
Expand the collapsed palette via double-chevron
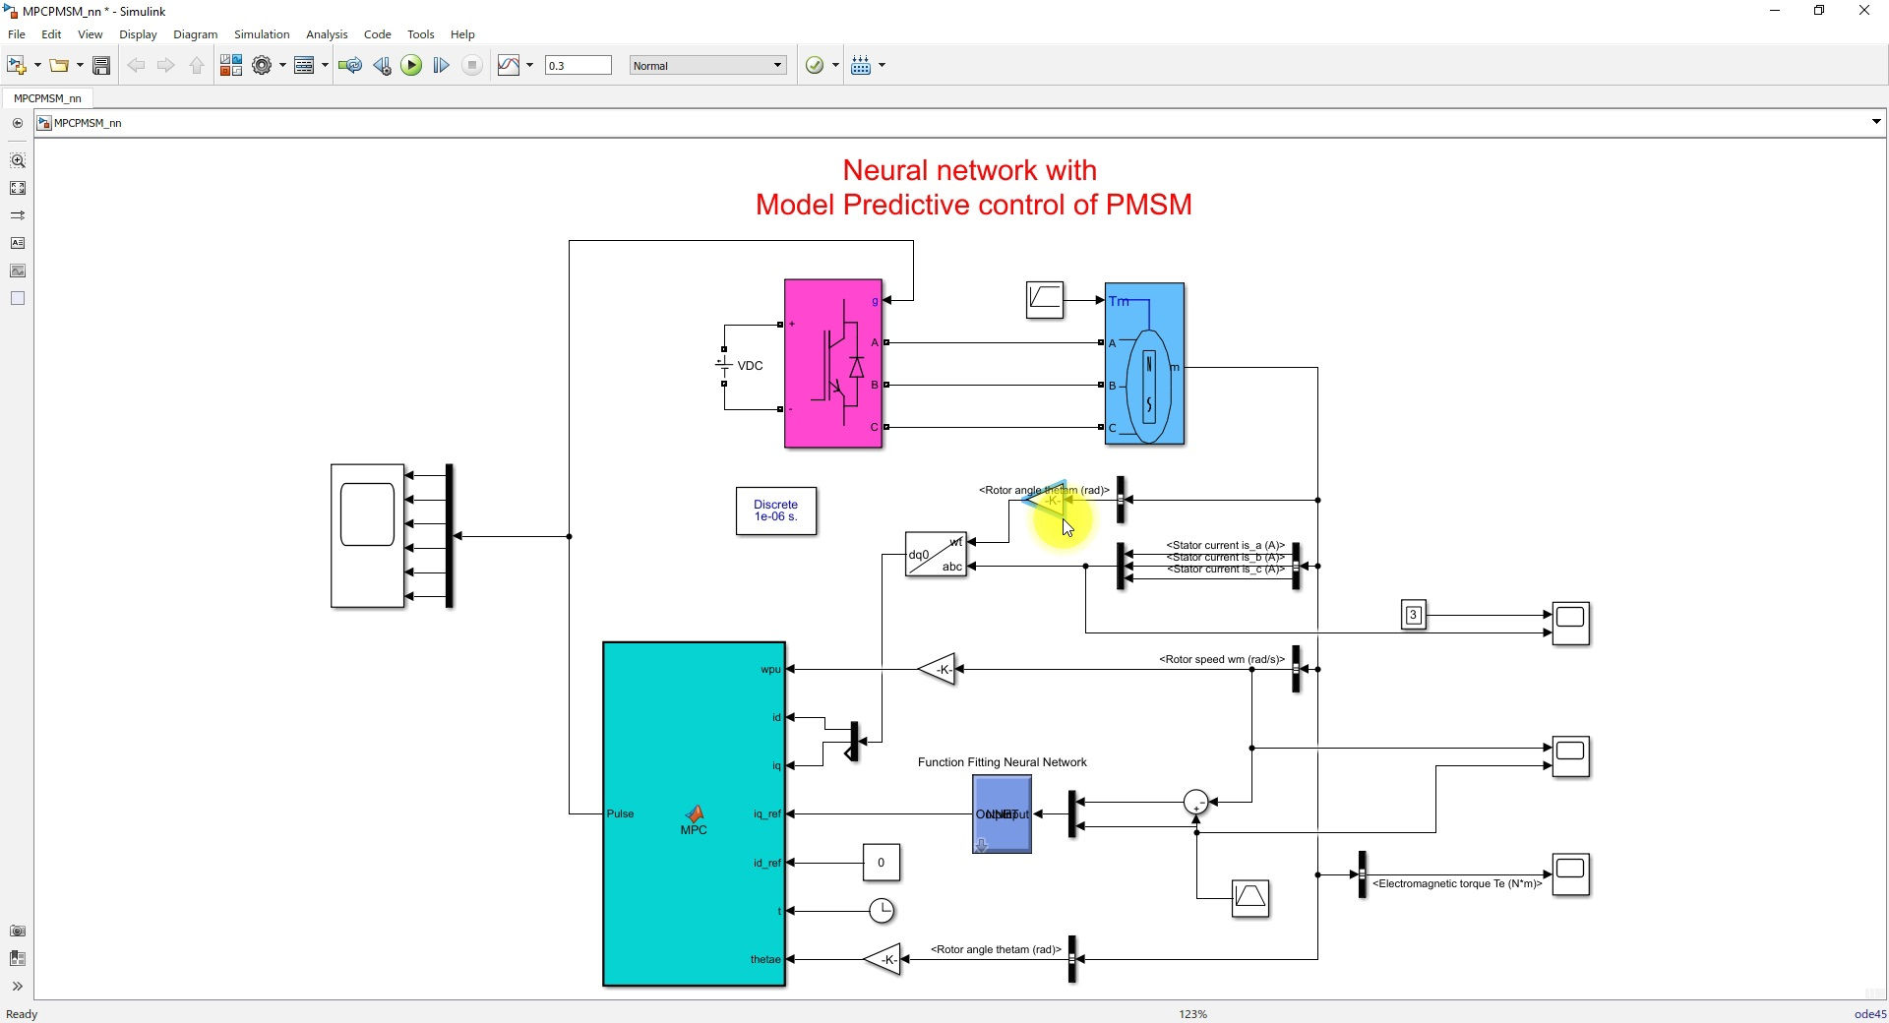tap(18, 987)
